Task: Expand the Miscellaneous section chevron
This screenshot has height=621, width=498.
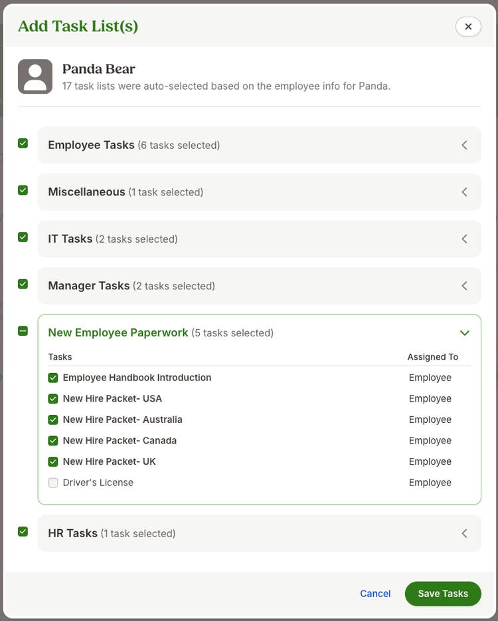Action: [x=464, y=192]
